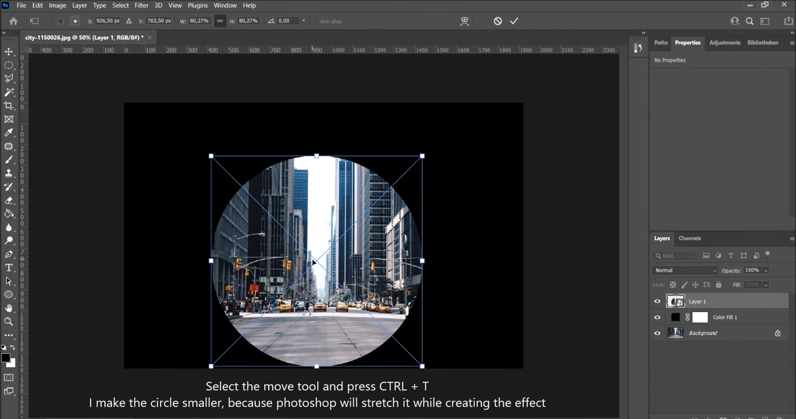Switch to the Adjustments tab

pyautogui.click(x=725, y=43)
